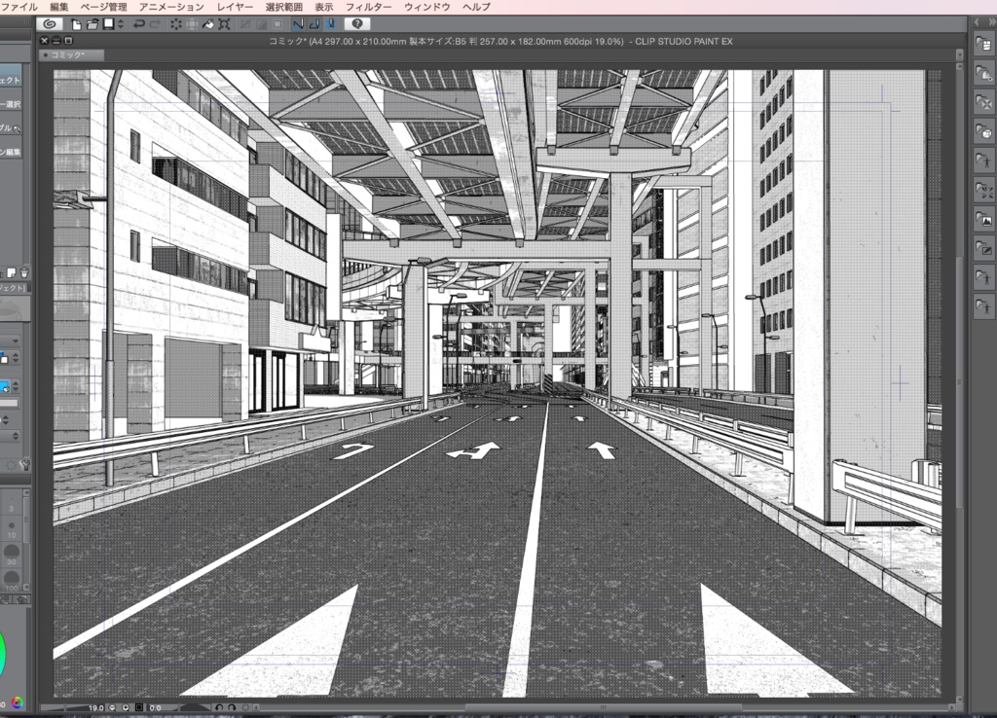The height and width of the screenshot is (718, 997).
Task: Click the Help question mark icon in toolbar
Action: [356, 24]
